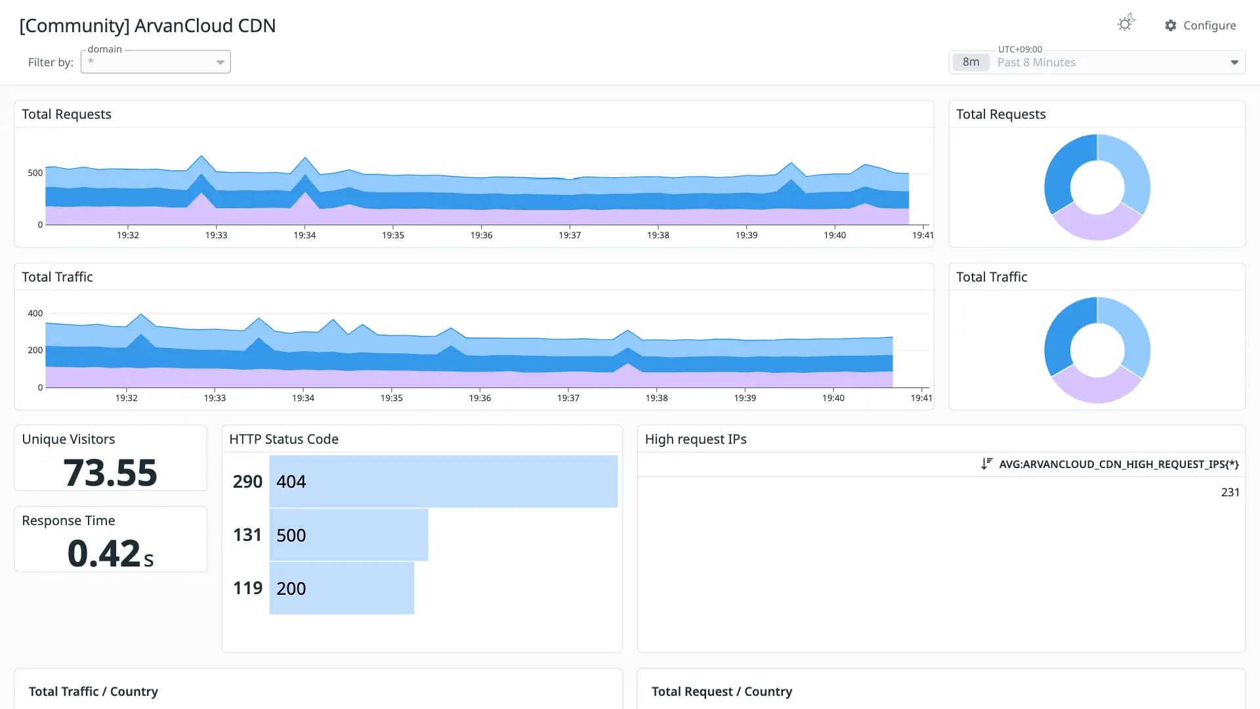Click the Total Traffic timeseries widget title

(57, 277)
